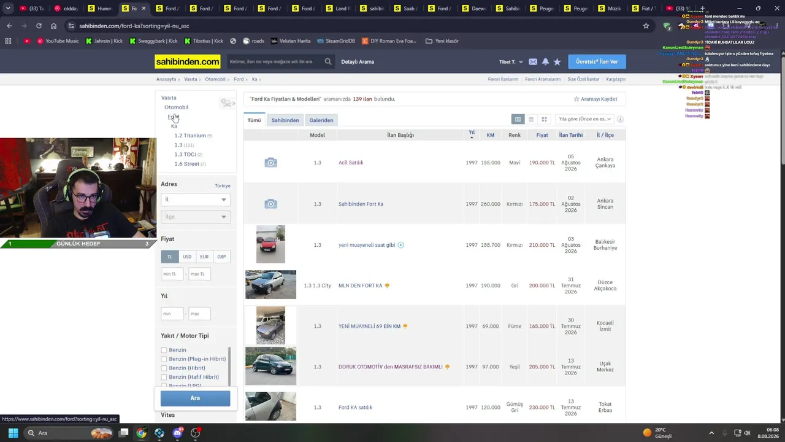785x442 pixels.
Task: Switch to Sahibinden tab
Action: tap(285, 120)
